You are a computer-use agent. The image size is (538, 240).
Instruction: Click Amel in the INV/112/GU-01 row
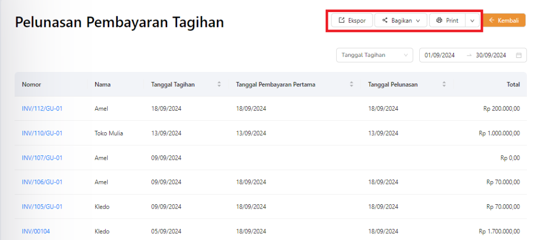click(x=101, y=109)
